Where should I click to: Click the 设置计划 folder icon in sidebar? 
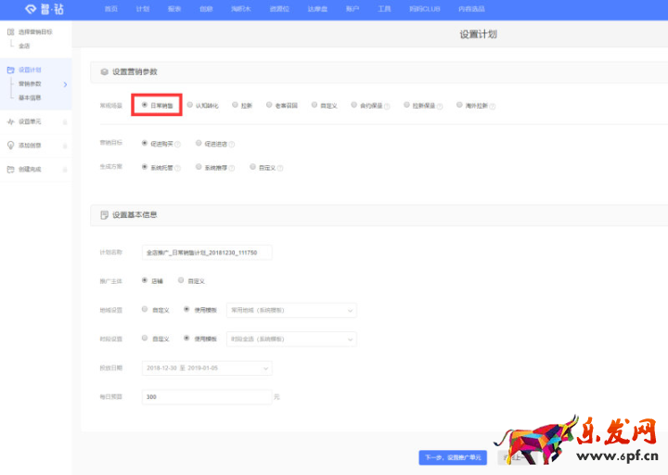pos(10,70)
